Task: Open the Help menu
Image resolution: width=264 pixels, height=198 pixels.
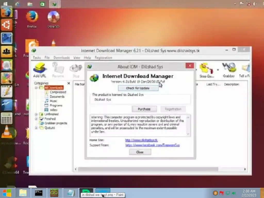Action: [x=87, y=57]
